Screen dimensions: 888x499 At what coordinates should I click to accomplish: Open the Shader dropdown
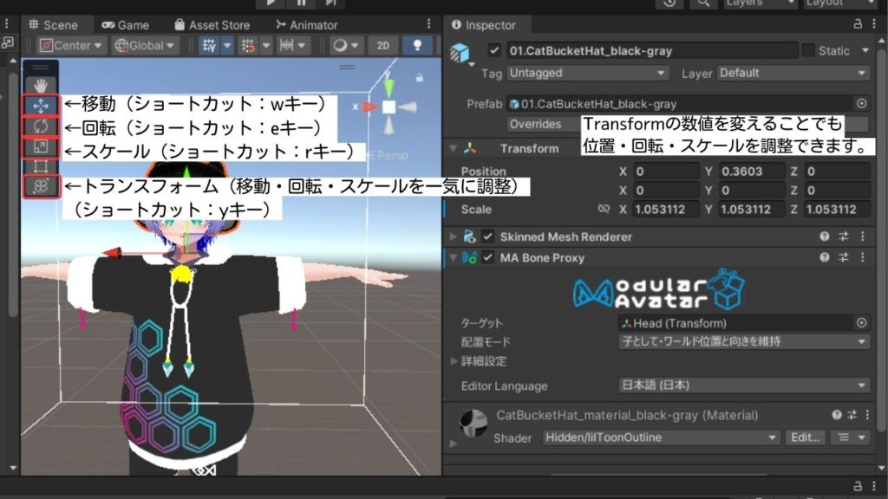point(661,437)
